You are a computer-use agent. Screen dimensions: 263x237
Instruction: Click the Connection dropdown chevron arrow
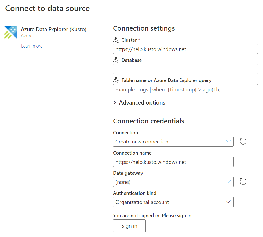click(x=228, y=141)
